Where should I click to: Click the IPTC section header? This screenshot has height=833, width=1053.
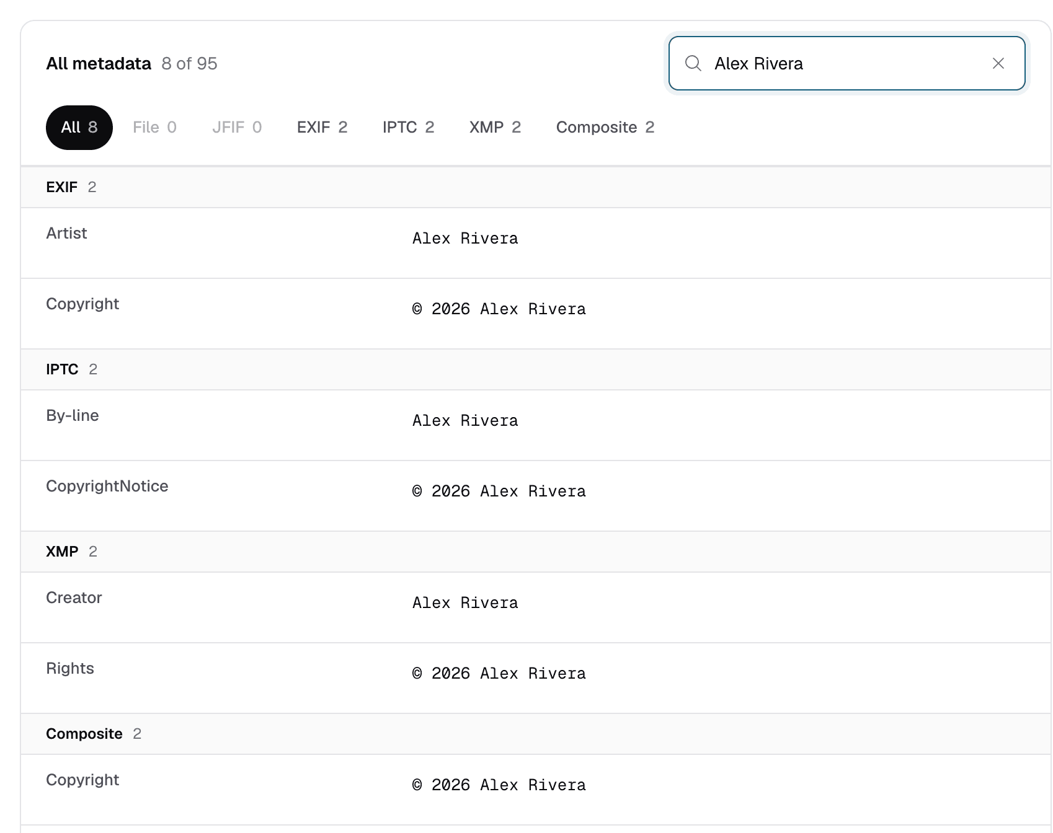click(536, 369)
